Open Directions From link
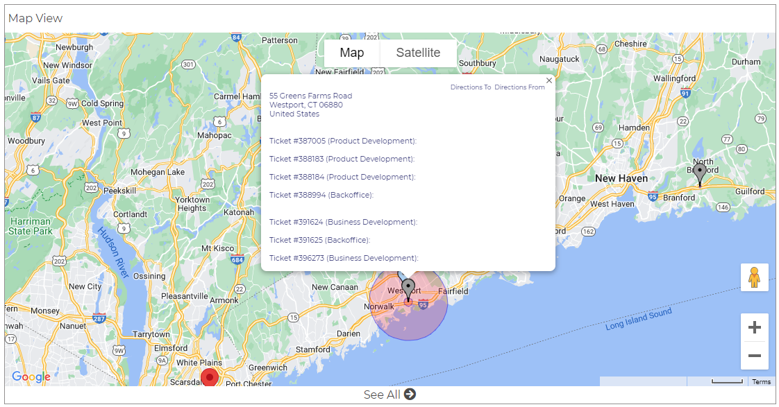The height and width of the screenshot is (407, 779). click(x=519, y=87)
